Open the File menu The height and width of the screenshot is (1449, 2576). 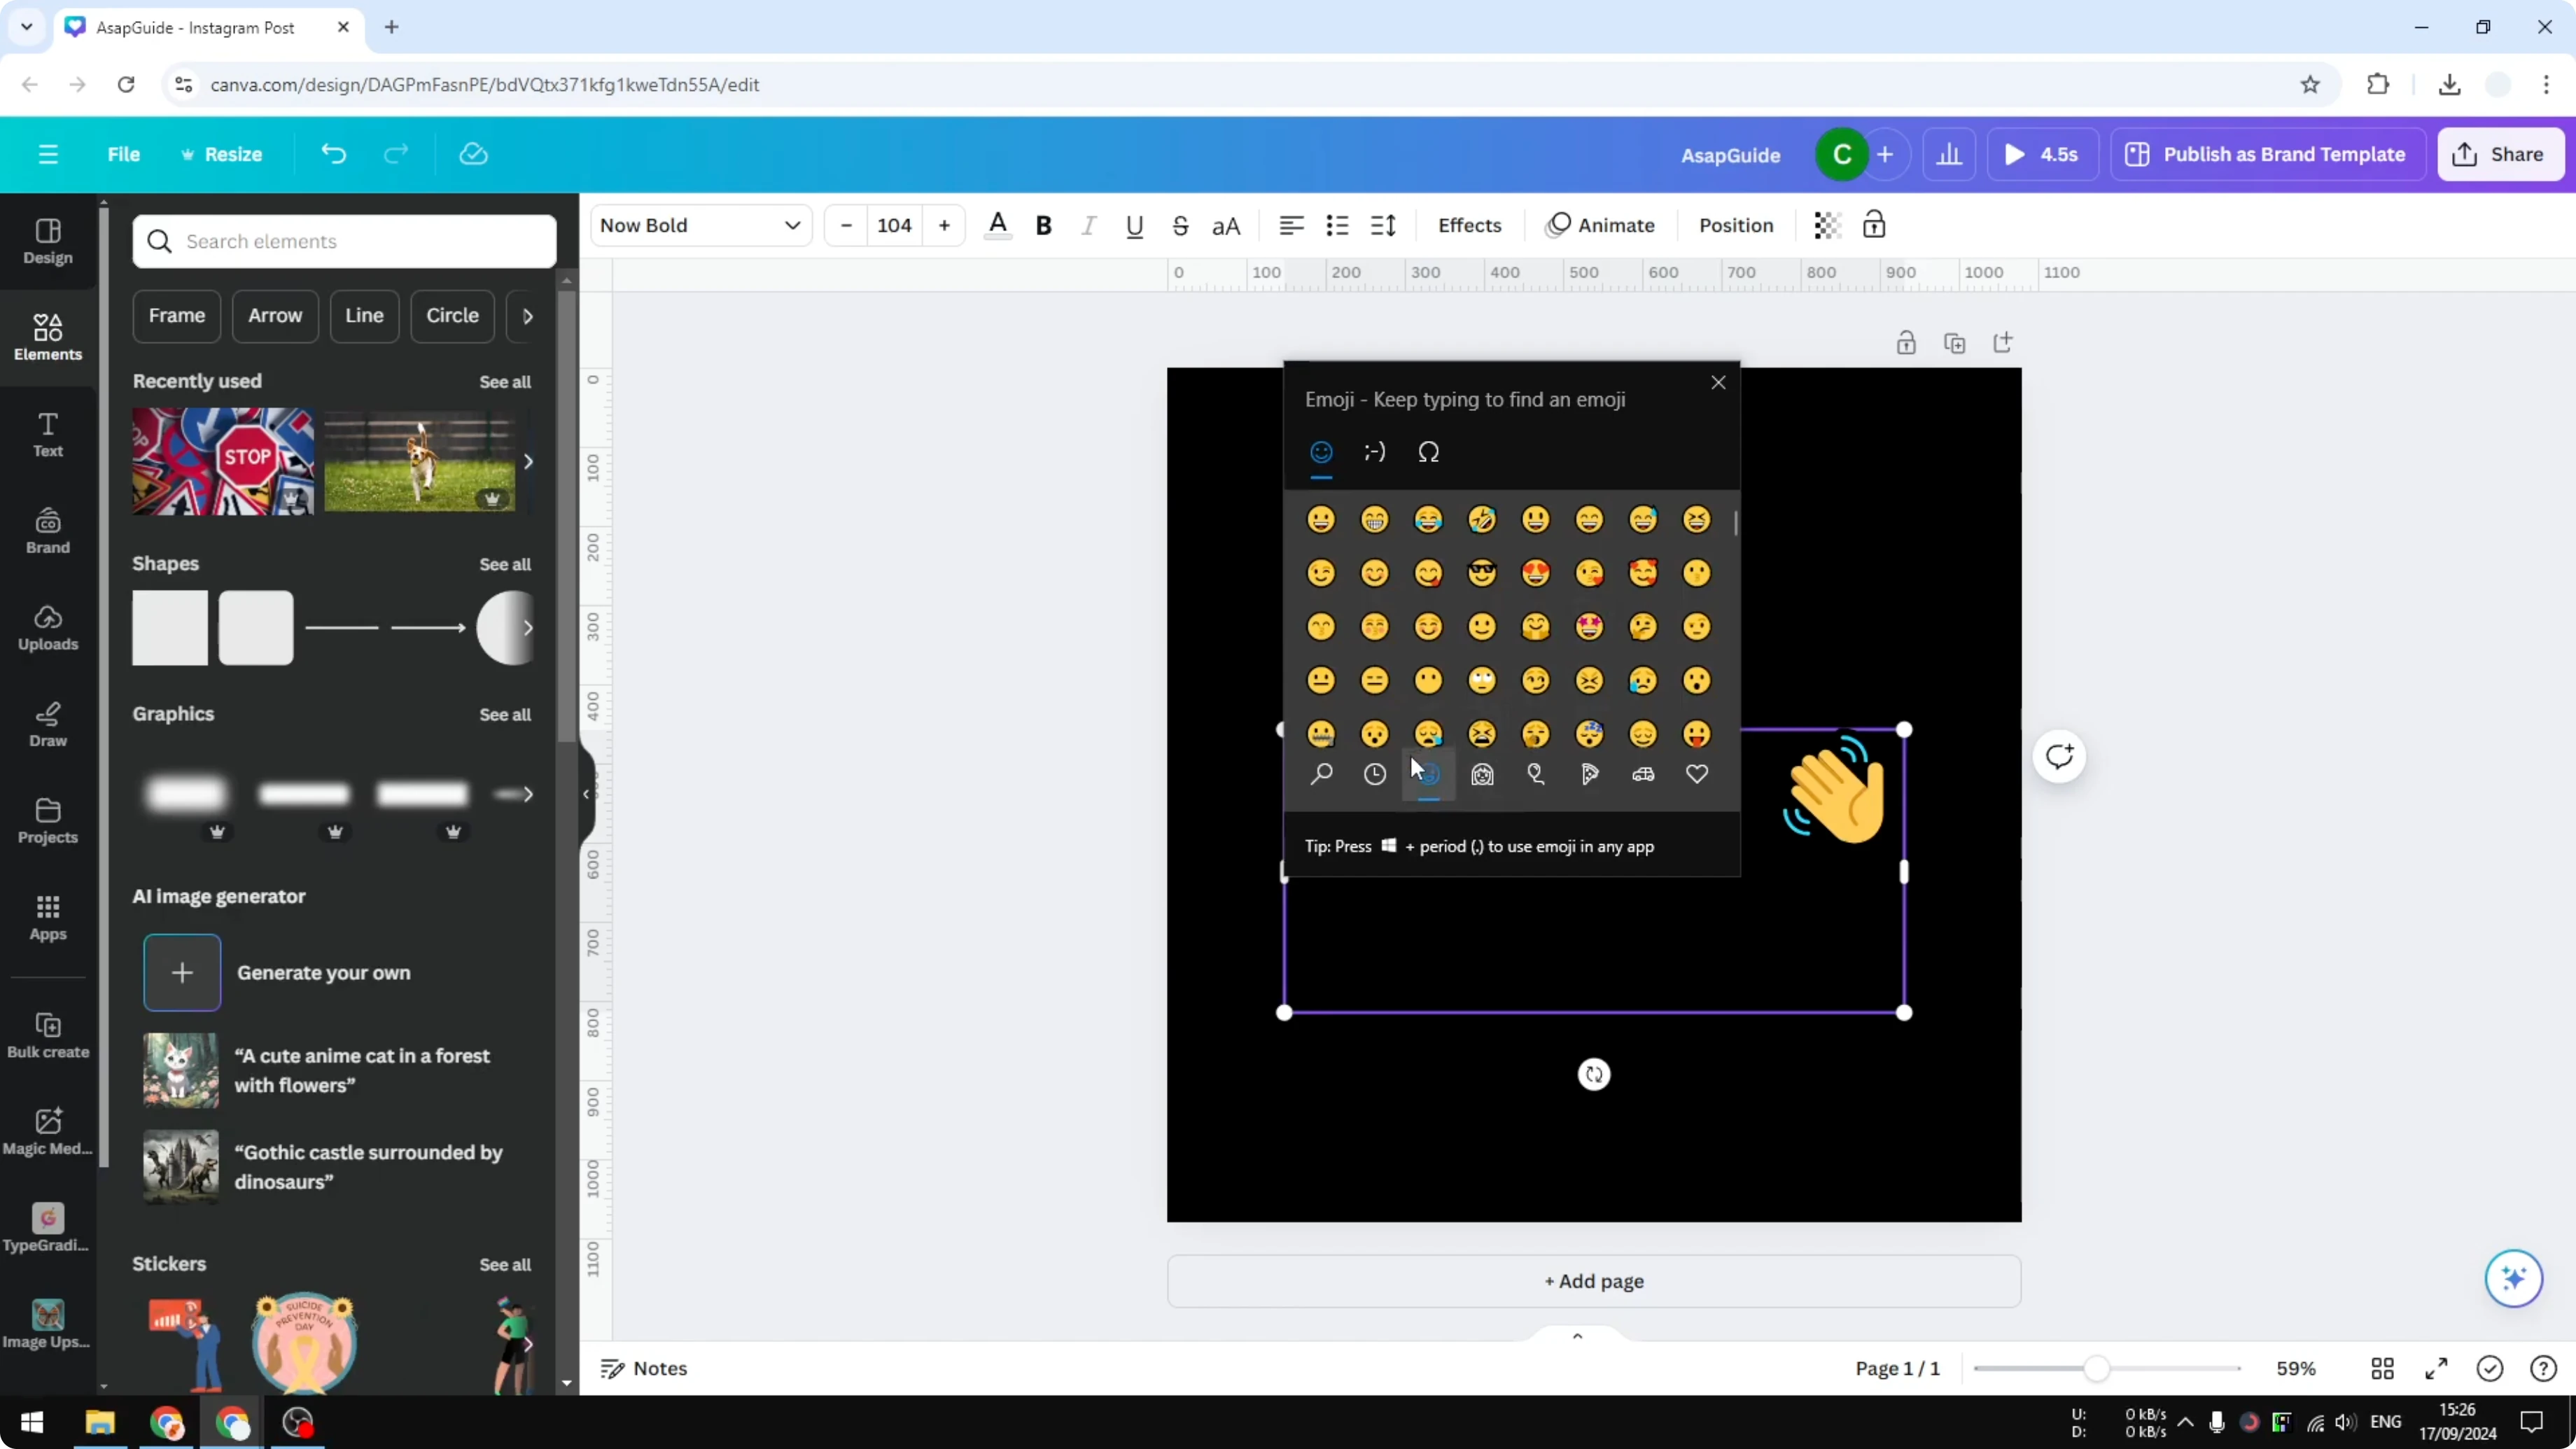[124, 154]
